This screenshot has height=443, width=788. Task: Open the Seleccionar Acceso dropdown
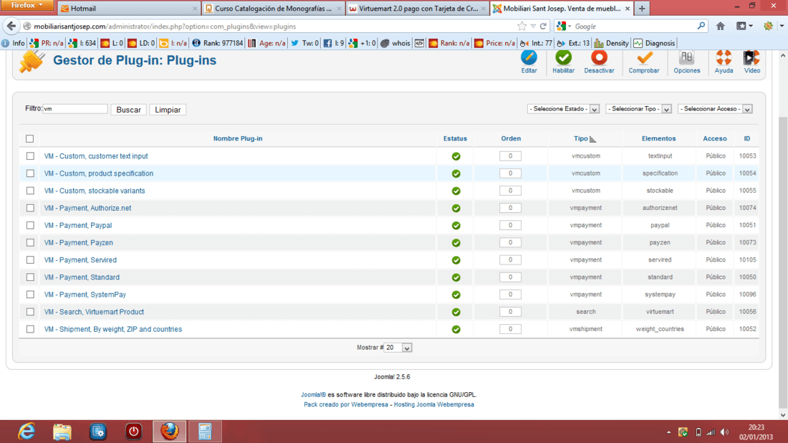point(715,109)
